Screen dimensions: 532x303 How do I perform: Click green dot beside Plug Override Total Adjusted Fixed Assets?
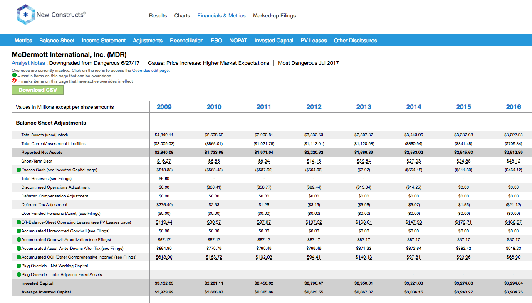pos(19,274)
